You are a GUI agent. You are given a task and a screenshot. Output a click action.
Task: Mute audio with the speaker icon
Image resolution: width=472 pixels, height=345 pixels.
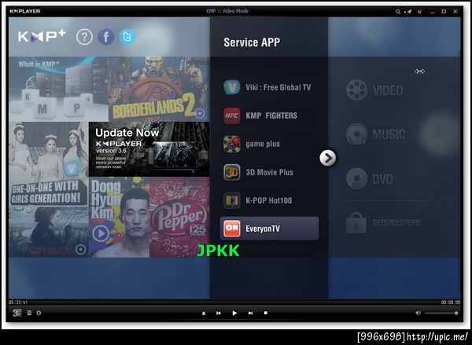pyautogui.click(x=419, y=313)
